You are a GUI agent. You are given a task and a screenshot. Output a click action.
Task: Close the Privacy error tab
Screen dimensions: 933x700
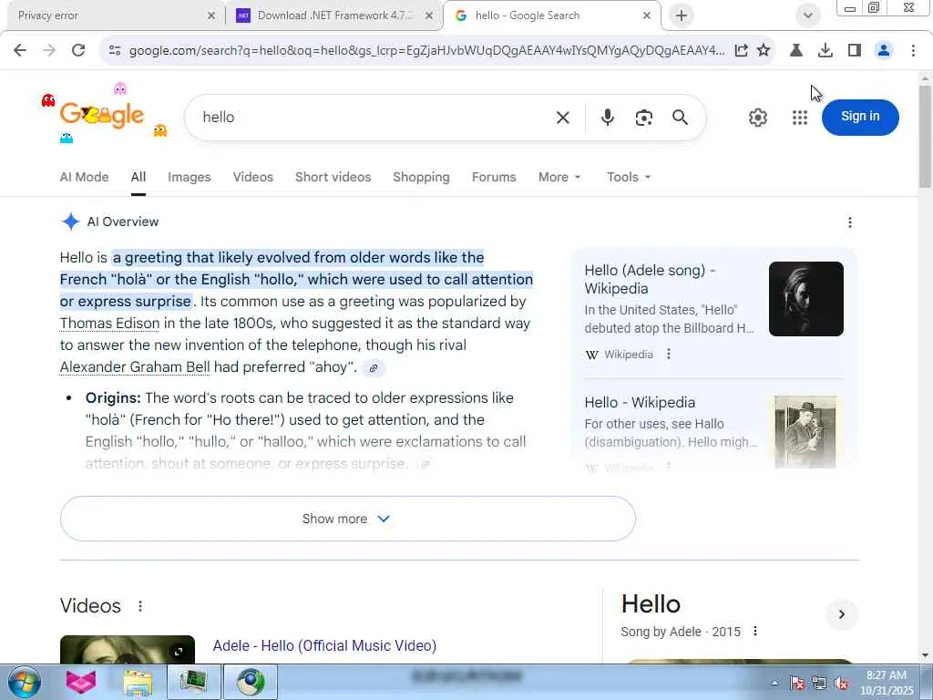click(210, 16)
